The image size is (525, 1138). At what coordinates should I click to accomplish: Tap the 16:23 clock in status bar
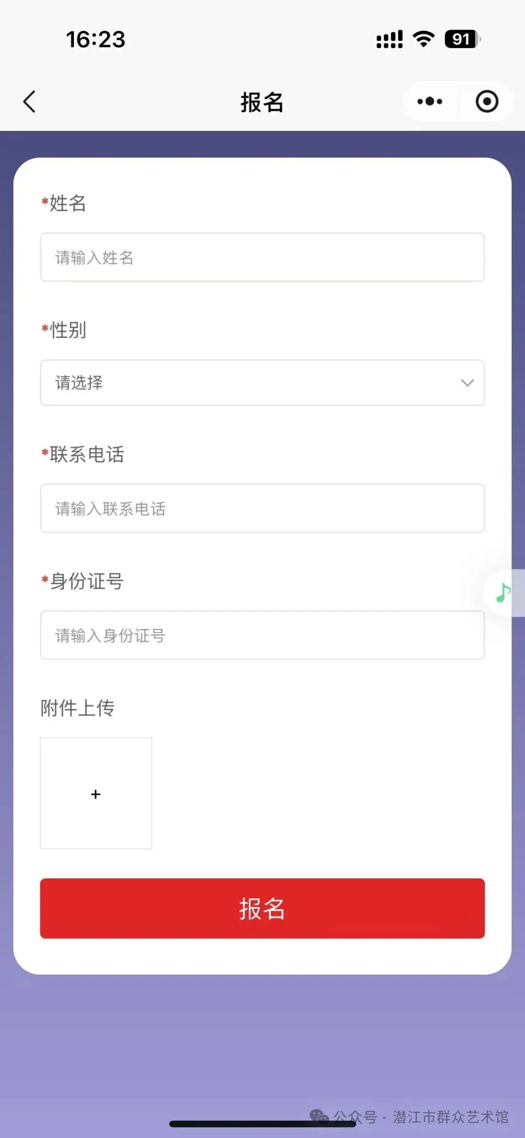pos(96,39)
